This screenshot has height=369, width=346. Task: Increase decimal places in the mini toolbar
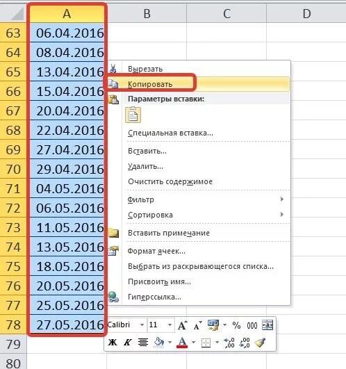click(229, 343)
